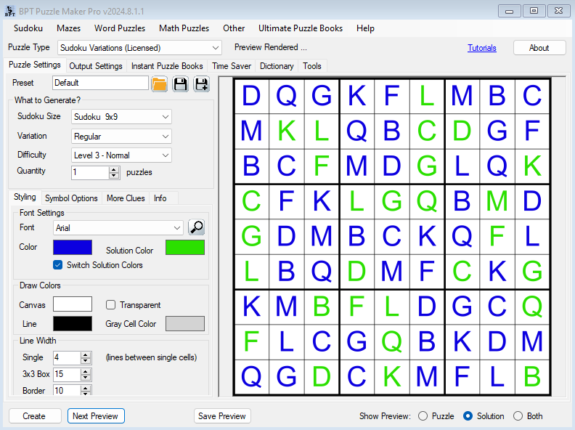575x430 pixels.
Task: Open Ultimate Puzzle Books menu
Action: pyautogui.click(x=301, y=28)
